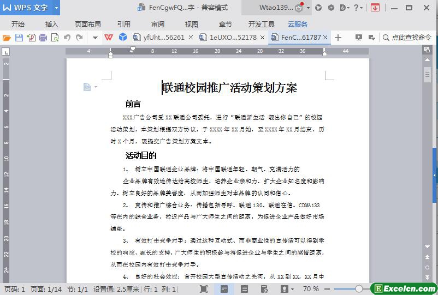Open the 视图 ribbon tab
Screen dimensions: 438x295
pos(192,24)
